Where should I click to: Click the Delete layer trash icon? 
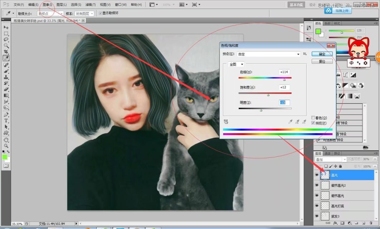coord(371,223)
